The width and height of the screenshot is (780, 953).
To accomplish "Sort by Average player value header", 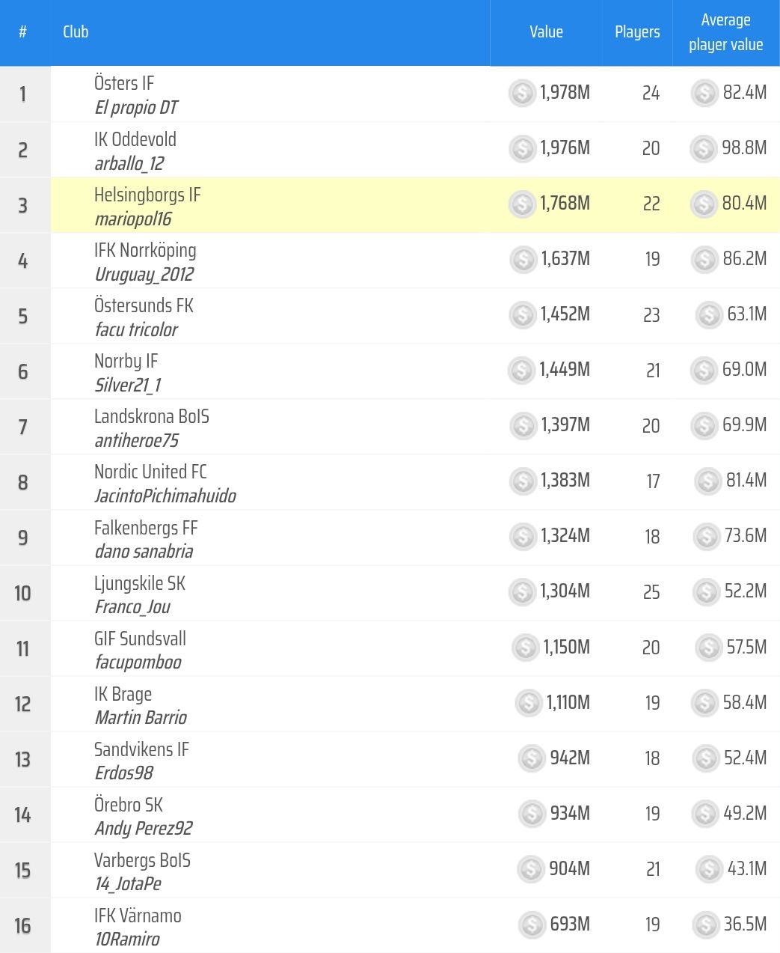I will pyautogui.click(x=725, y=32).
